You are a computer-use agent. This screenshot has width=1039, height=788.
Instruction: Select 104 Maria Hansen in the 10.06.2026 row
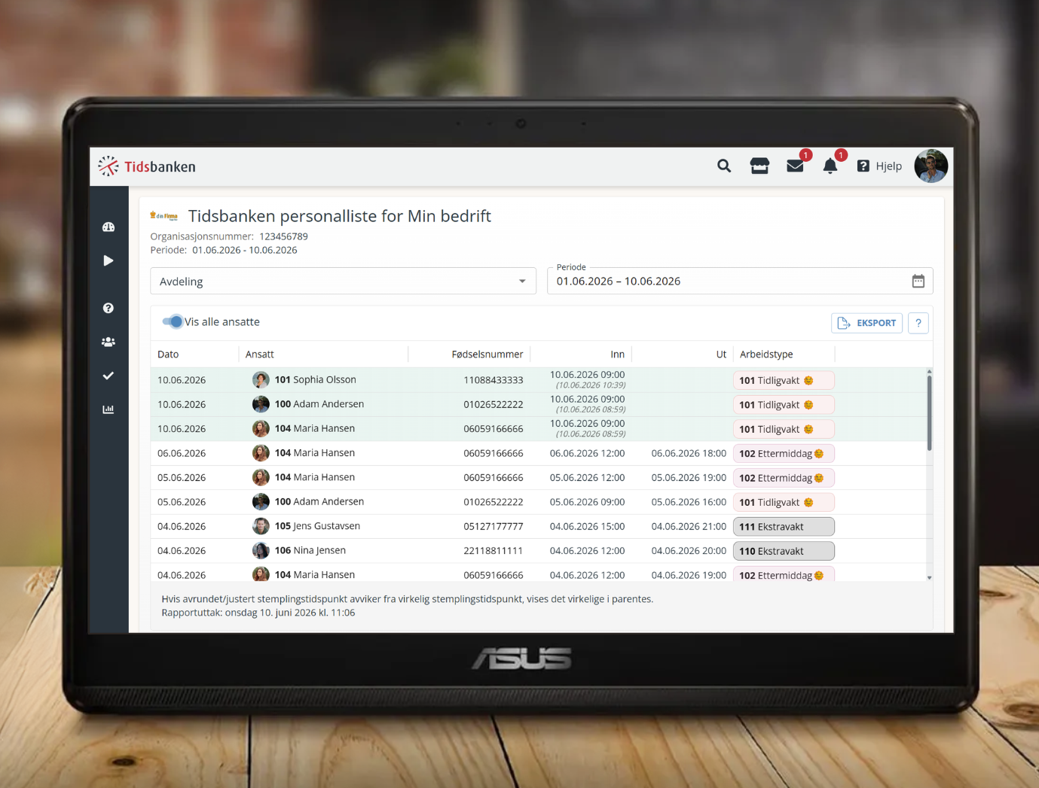(x=315, y=429)
